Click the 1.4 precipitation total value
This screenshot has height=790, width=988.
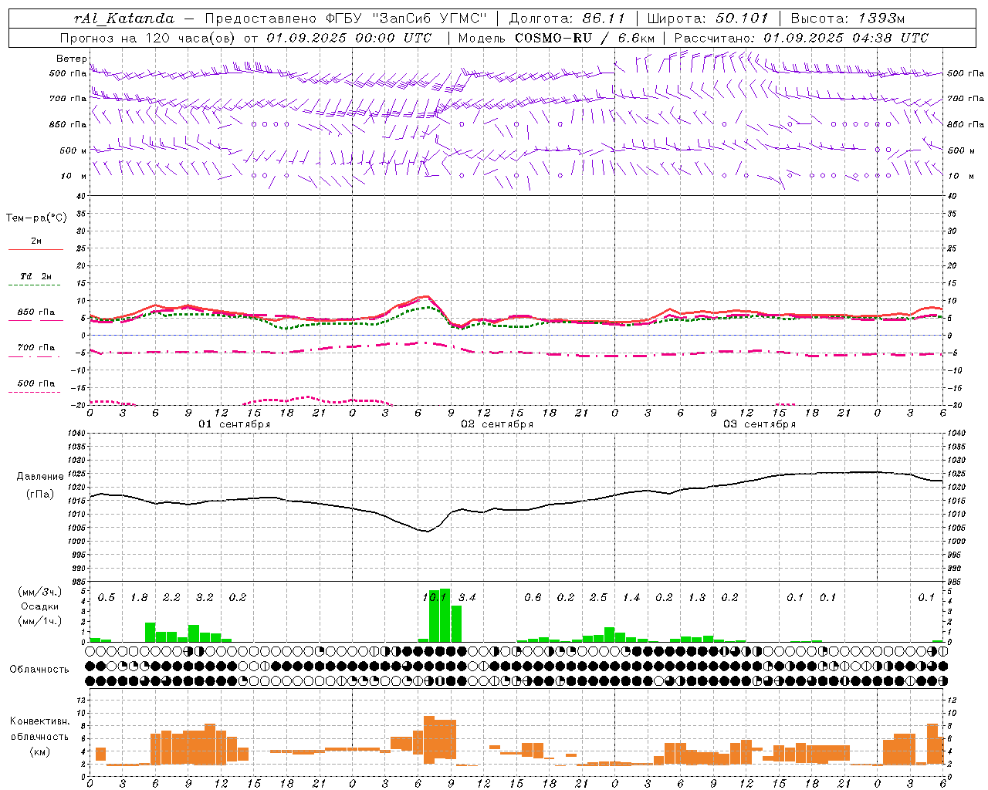[631, 597]
